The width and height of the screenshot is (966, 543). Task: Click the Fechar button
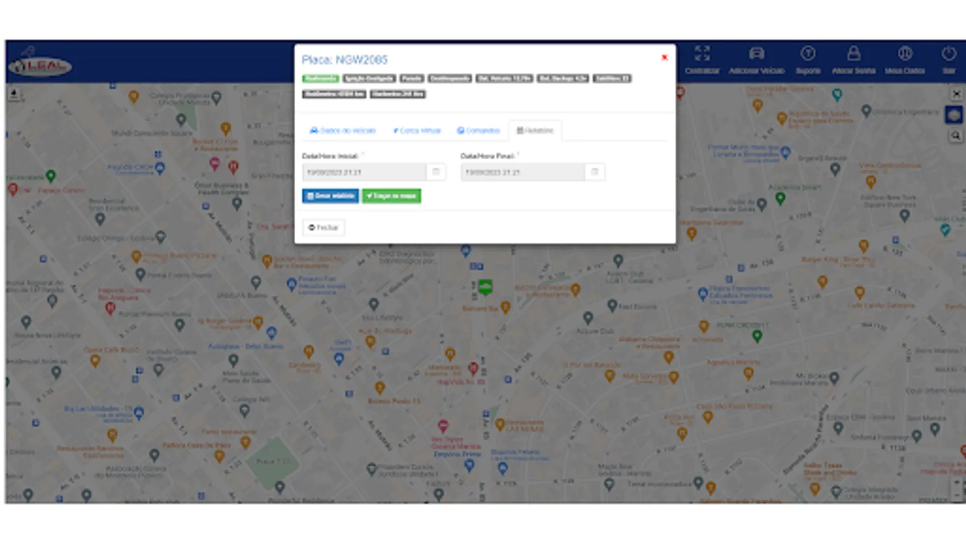pyautogui.click(x=324, y=227)
